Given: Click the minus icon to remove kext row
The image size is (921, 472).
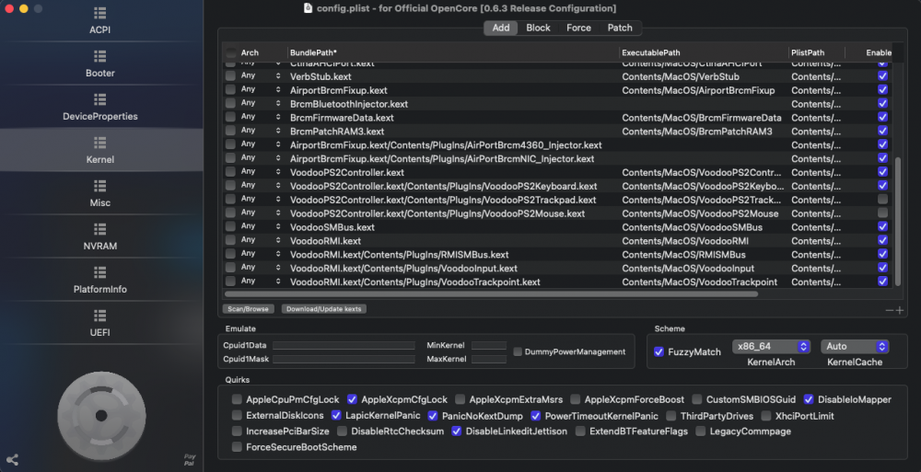Looking at the screenshot, I should tap(890, 310).
